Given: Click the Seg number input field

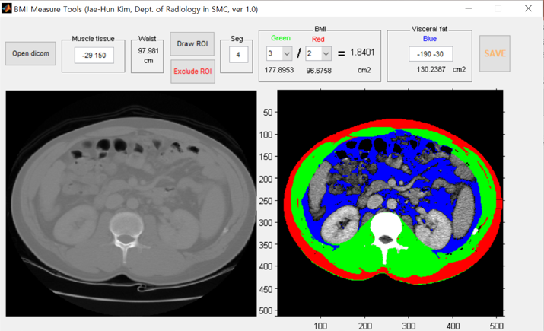Looking at the screenshot, I should [x=238, y=56].
